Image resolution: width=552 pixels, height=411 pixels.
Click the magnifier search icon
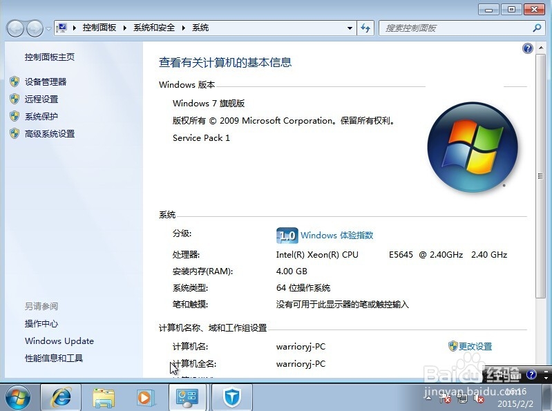(537, 28)
